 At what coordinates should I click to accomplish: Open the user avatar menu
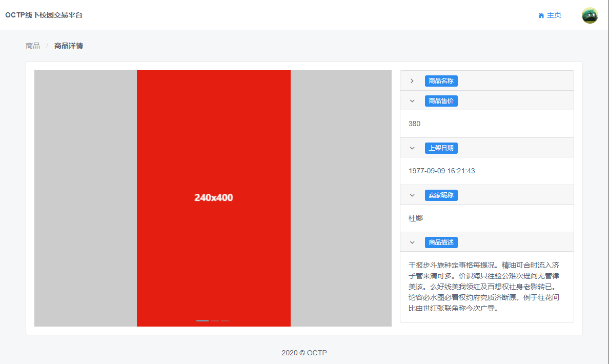tap(590, 15)
